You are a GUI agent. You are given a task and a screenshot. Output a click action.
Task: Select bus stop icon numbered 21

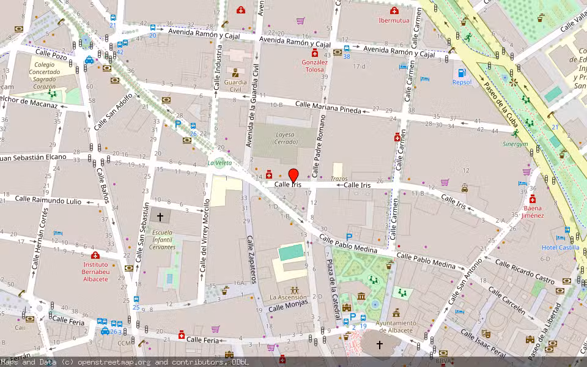(x=113, y=17)
